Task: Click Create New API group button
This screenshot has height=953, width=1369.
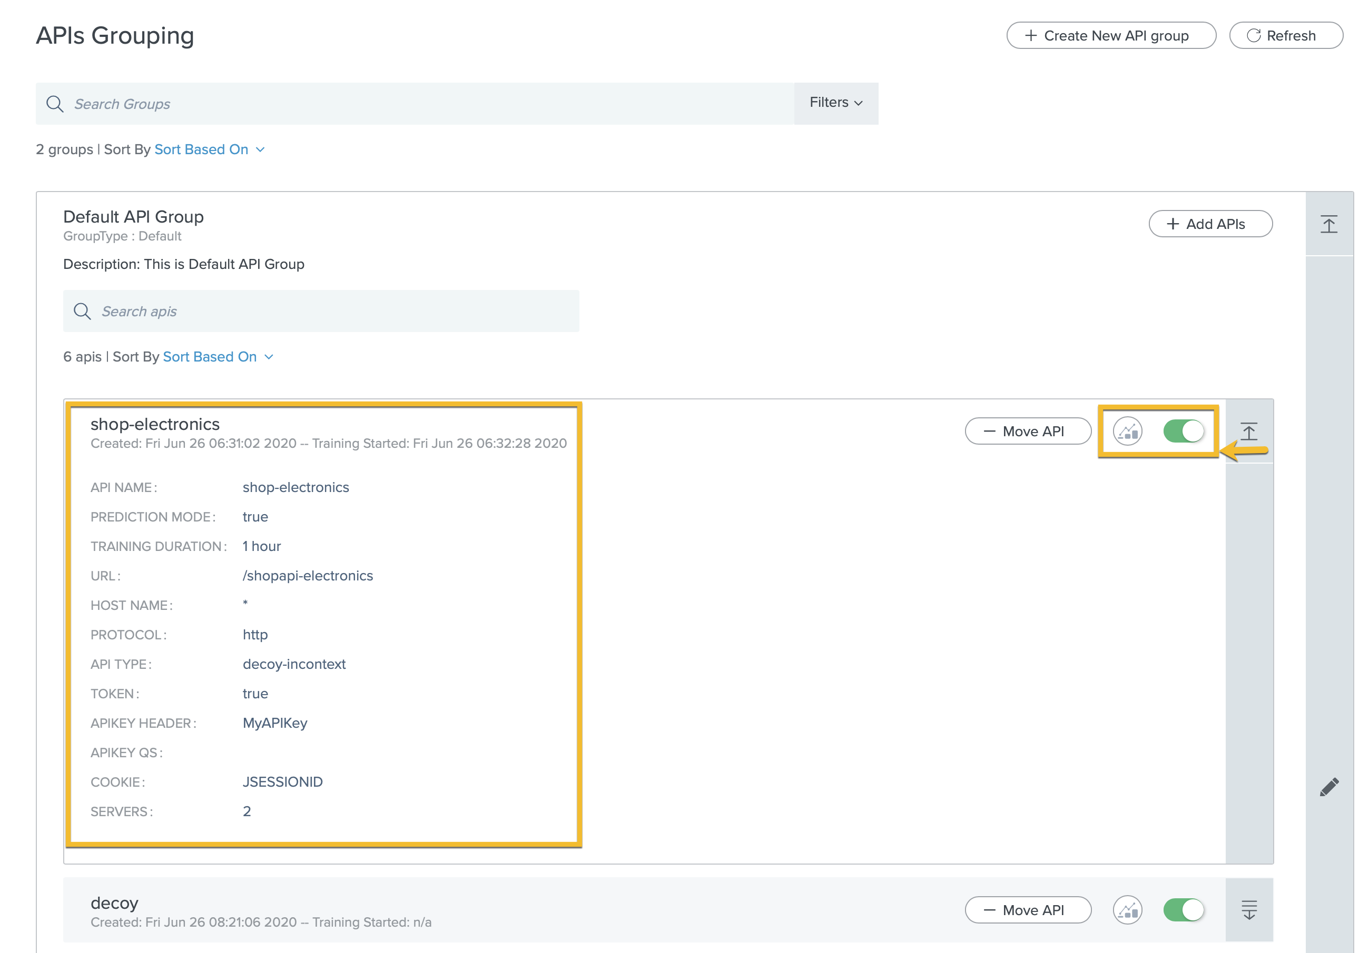Action: tap(1110, 36)
